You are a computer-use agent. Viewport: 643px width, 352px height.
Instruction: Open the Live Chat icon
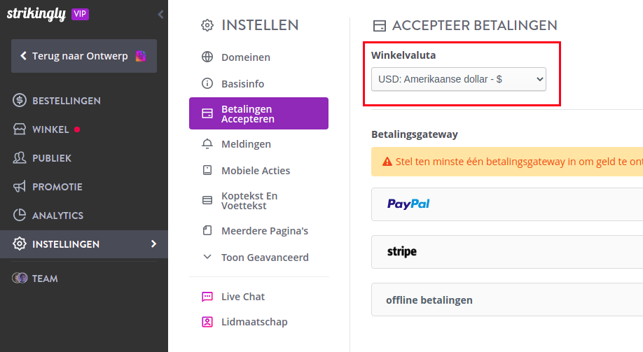[x=207, y=297]
